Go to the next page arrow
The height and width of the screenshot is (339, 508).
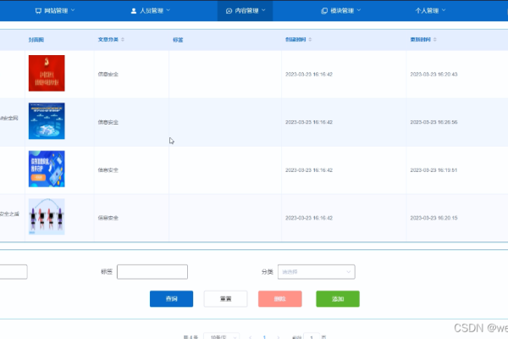(x=279, y=337)
